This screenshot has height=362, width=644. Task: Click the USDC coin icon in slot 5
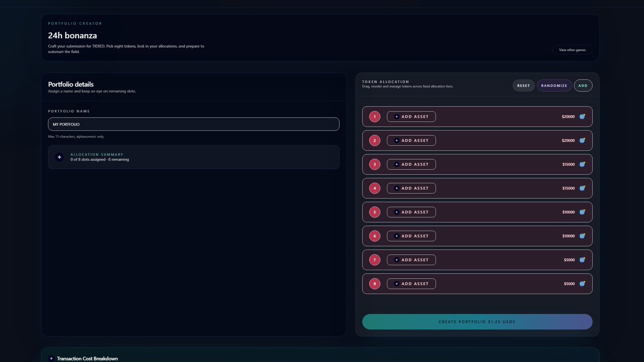pyautogui.click(x=582, y=212)
